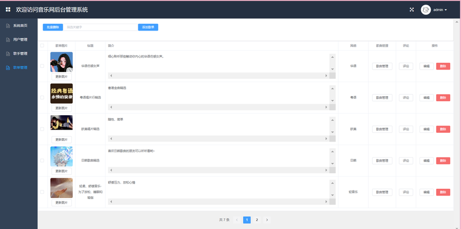Click the admin avatar image

click(425, 10)
